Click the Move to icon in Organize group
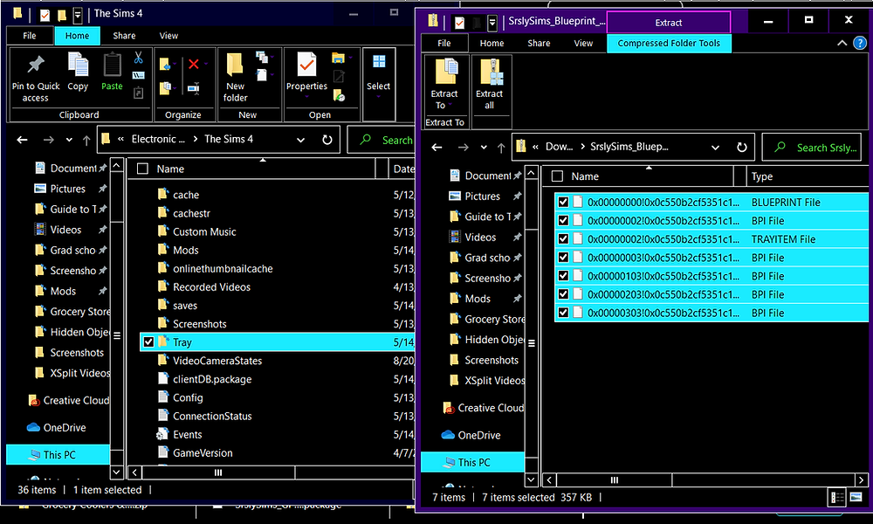Screen dimensions: 873x524 pos(165,65)
